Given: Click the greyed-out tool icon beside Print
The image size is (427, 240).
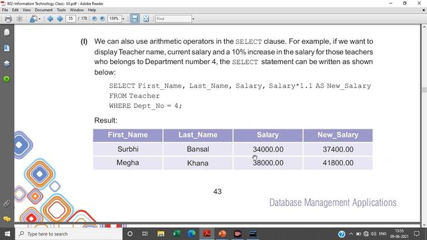Looking at the screenshot, I should pos(19,19).
